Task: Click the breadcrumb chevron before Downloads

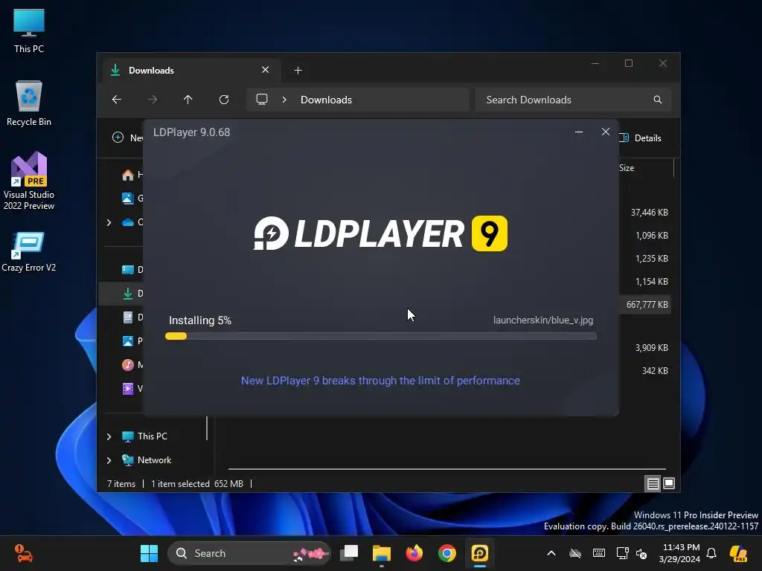Action: point(284,100)
